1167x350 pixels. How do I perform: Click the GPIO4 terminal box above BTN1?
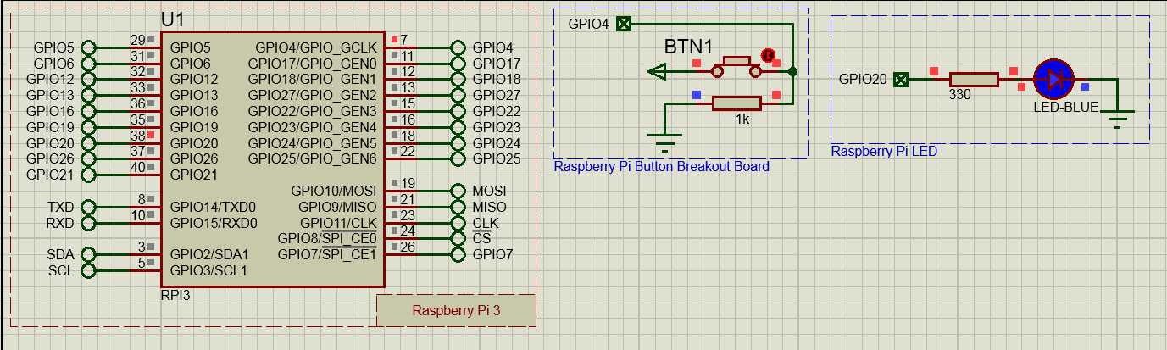click(624, 24)
